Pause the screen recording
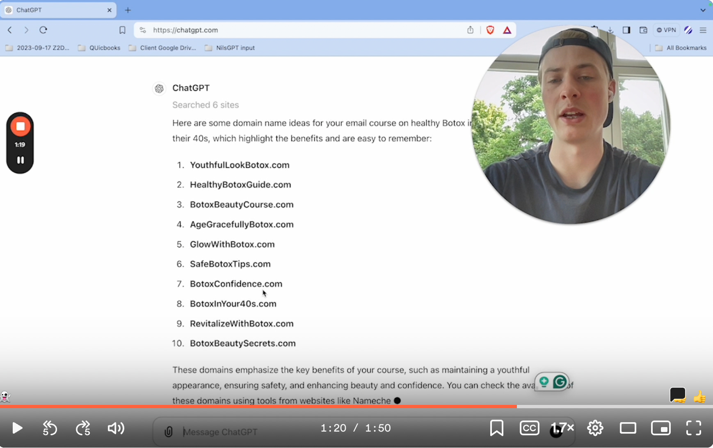The width and height of the screenshot is (713, 448). point(20,160)
